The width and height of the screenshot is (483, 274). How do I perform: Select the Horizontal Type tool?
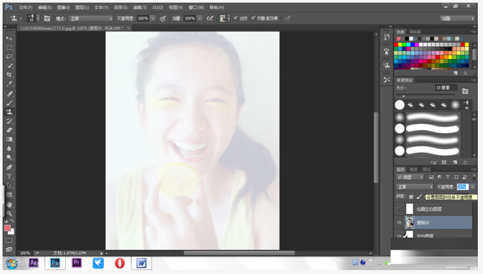[9, 176]
